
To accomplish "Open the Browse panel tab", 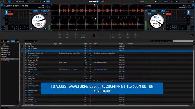I will coord(158,41).
